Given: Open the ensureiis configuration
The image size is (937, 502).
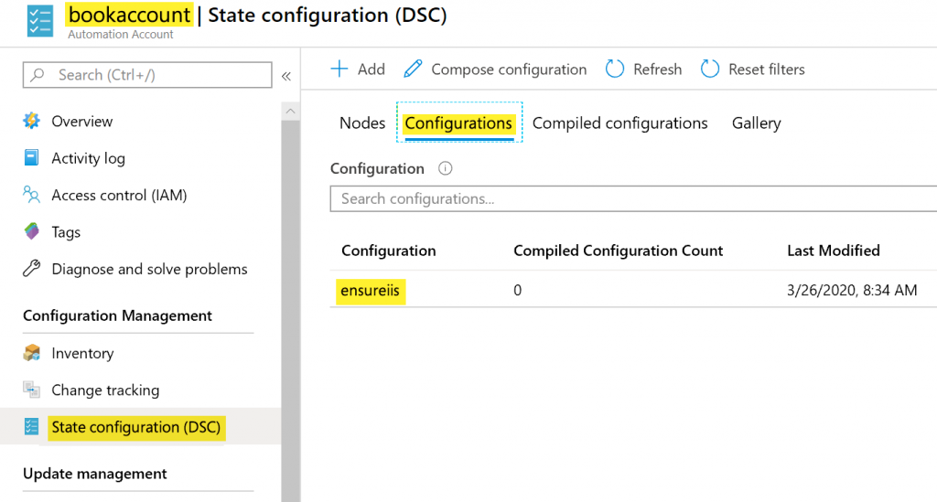Looking at the screenshot, I should (x=371, y=292).
